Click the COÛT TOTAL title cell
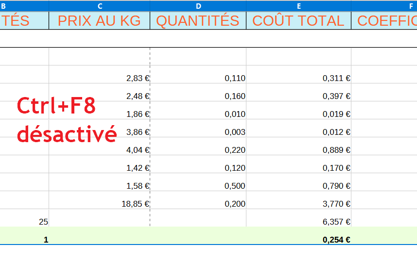The height and width of the screenshot is (261, 417). click(x=298, y=21)
